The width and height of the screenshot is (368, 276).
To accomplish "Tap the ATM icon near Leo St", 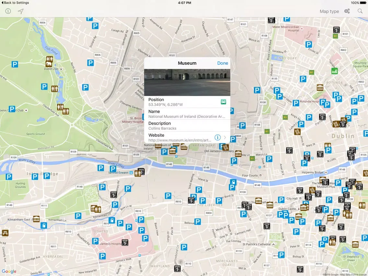I will coord(336,30).
